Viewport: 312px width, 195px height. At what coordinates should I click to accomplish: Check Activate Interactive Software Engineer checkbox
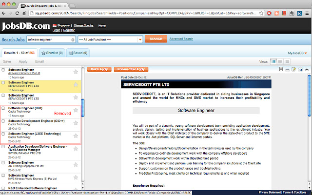(3, 70)
